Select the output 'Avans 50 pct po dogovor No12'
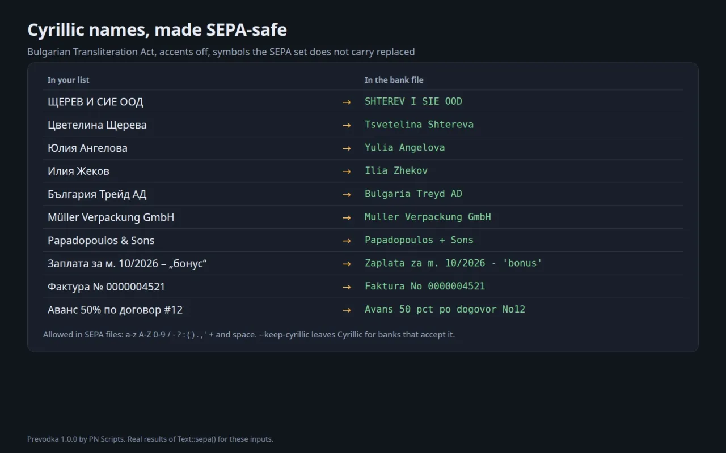The width and height of the screenshot is (726, 453). (x=445, y=310)
